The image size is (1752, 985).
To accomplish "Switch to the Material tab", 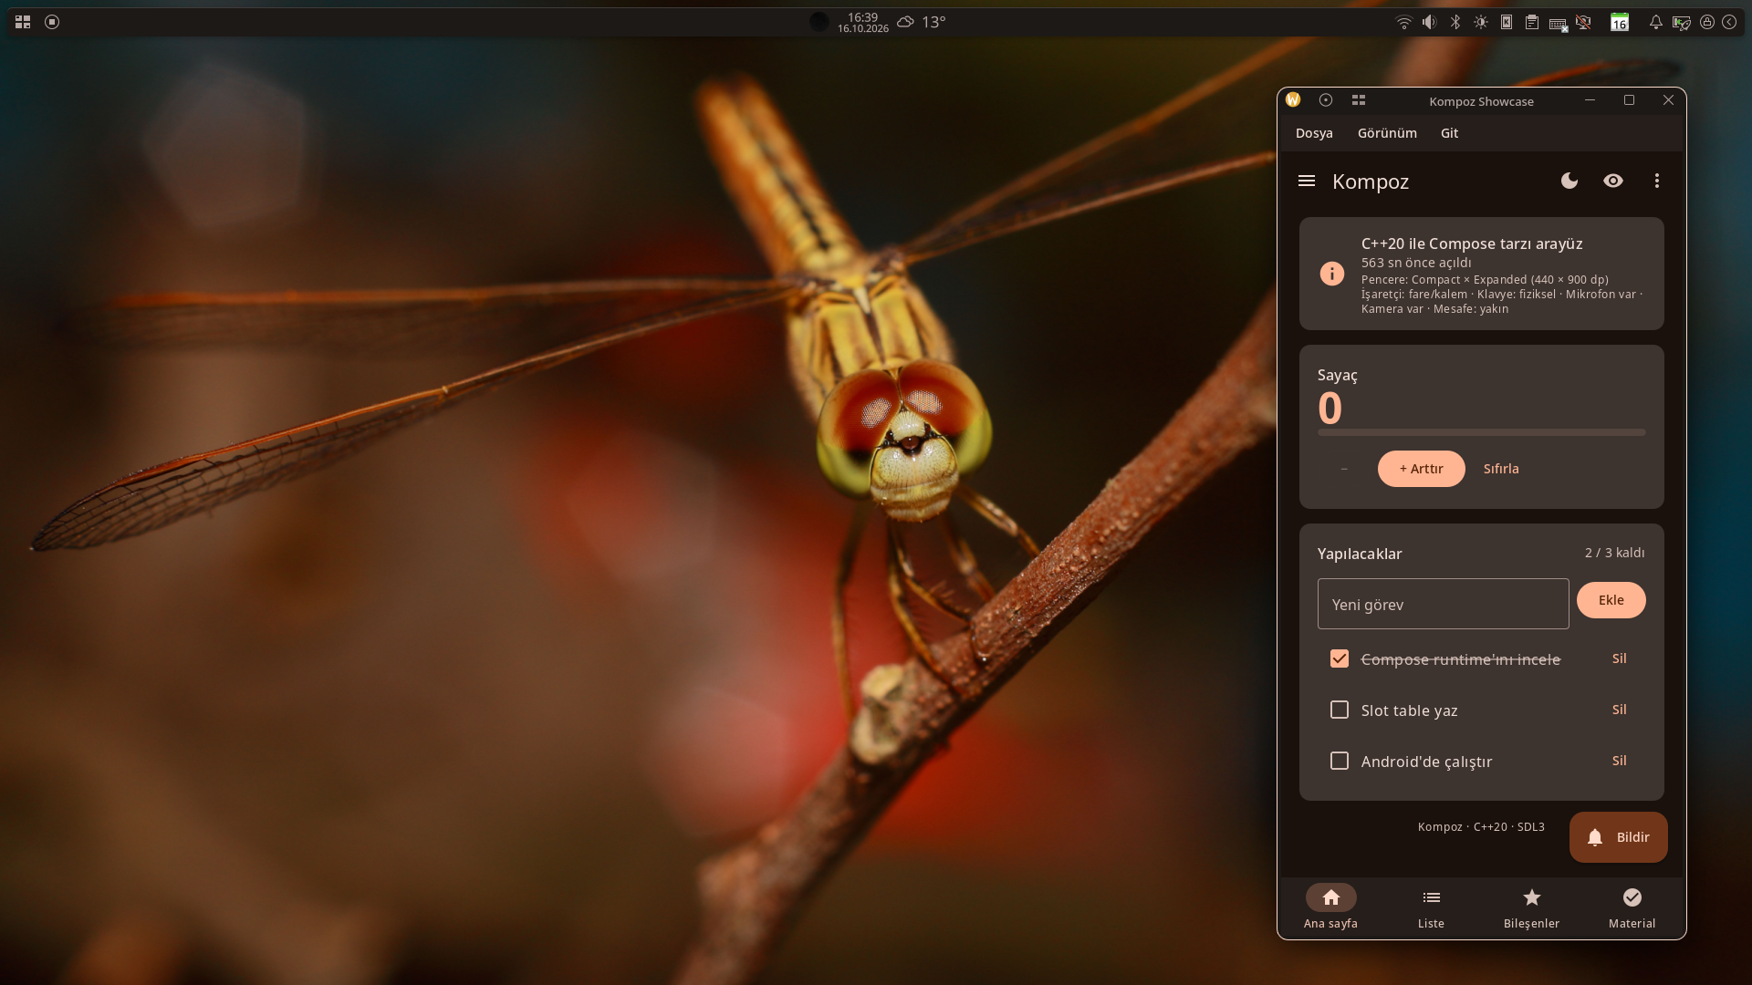I will 1632,908.
